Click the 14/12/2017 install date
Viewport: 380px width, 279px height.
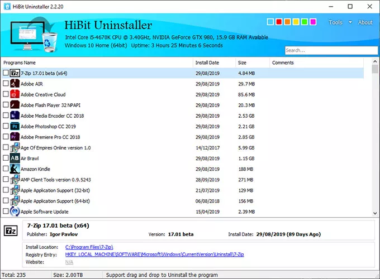[208, 148]
